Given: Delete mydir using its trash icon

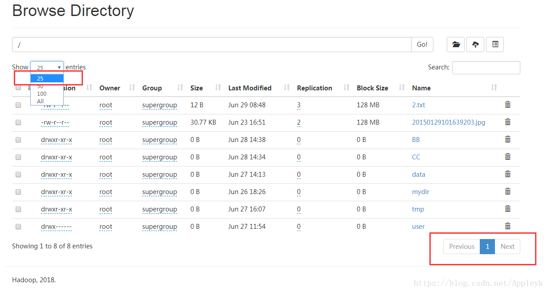Looking at the screenshot, I should (x=507, y=191).
